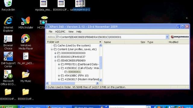Click the folder tree horizontal scrollbar thumb
This screenshot has width=193, height=108.
(63, 83)
